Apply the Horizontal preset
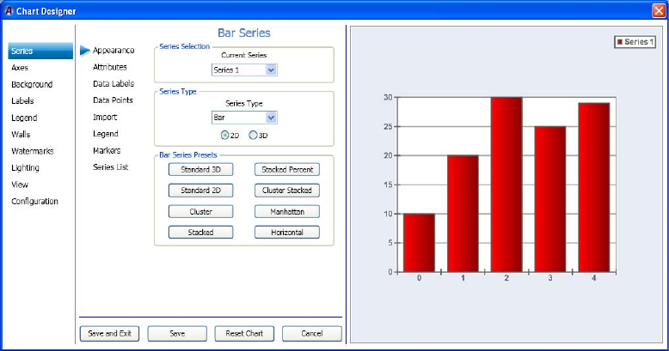The width and height of the screenshot is (669, 351). 287,233
